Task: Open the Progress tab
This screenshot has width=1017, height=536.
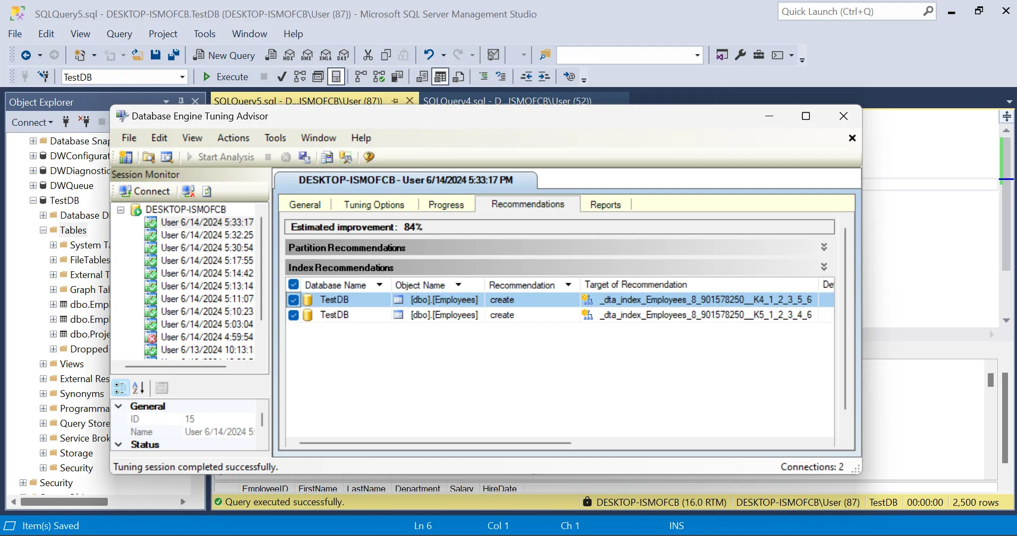Action: (x=446, y=205)
